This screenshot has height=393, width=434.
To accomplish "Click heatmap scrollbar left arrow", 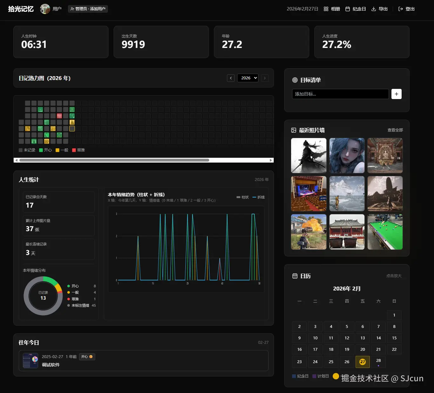I will pyautogui.click(x=16, y=160).
